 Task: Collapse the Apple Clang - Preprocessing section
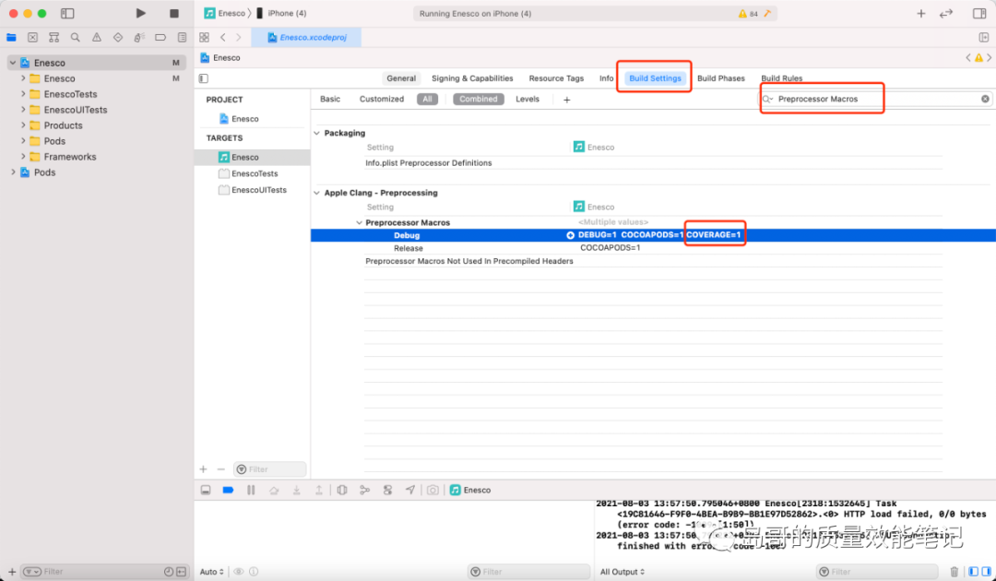click(x=317, y=193)
